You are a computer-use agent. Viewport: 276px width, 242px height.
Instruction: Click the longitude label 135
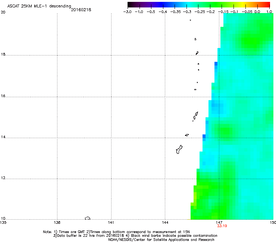tap(3, 223)
